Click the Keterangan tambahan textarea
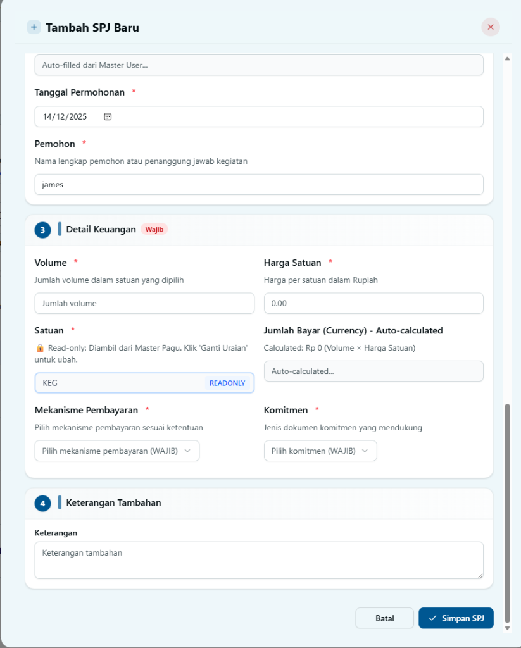521x648 pixels. [258, 559]
